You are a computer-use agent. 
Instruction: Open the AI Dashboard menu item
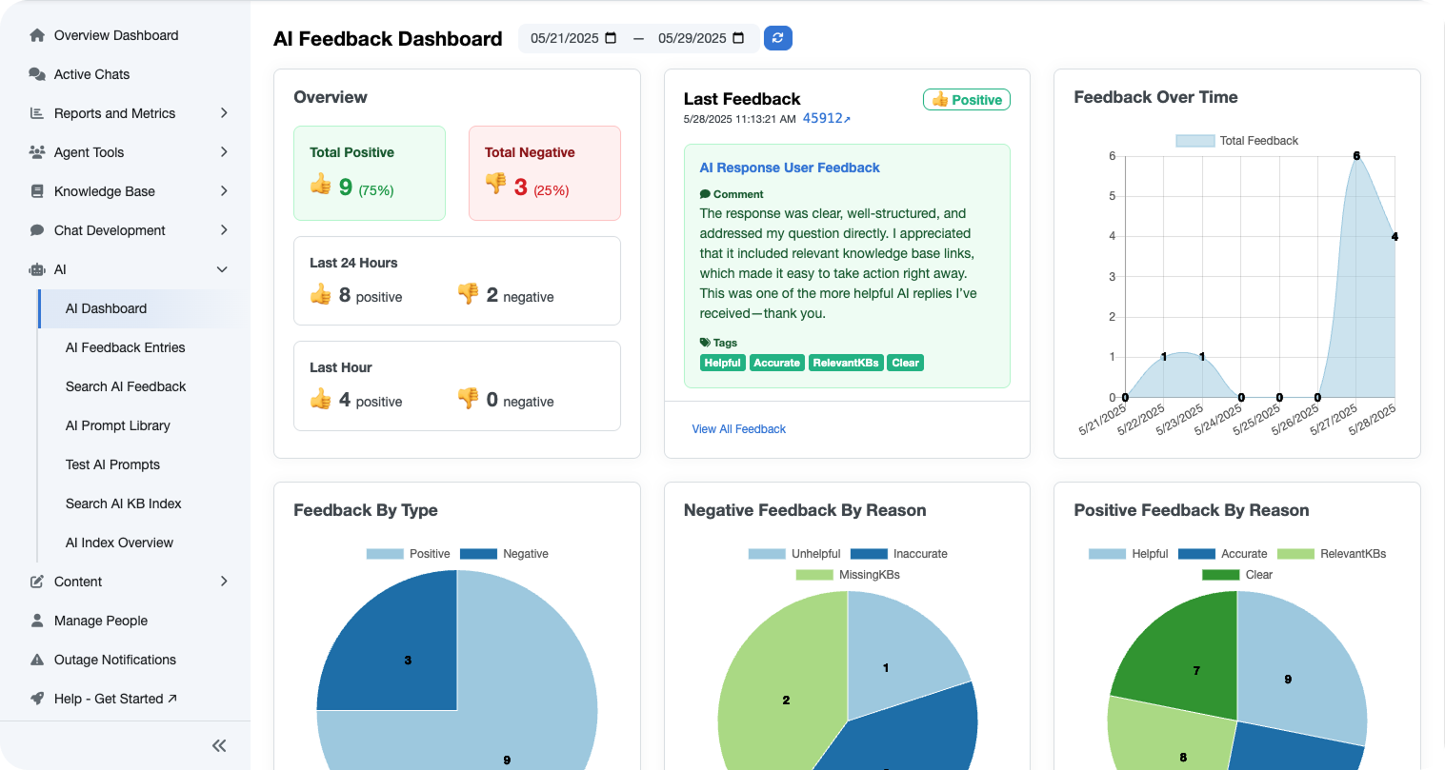139,308
